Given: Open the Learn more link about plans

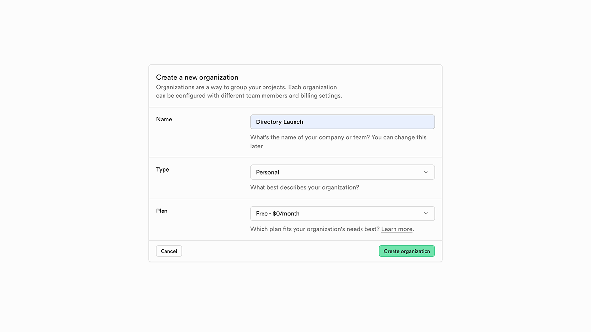Looking at the screenshot, I should pyautogui.click(x=396, y=229).
